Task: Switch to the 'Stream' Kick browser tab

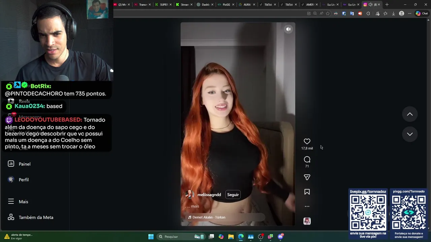Action: click(x=185, y=4)
